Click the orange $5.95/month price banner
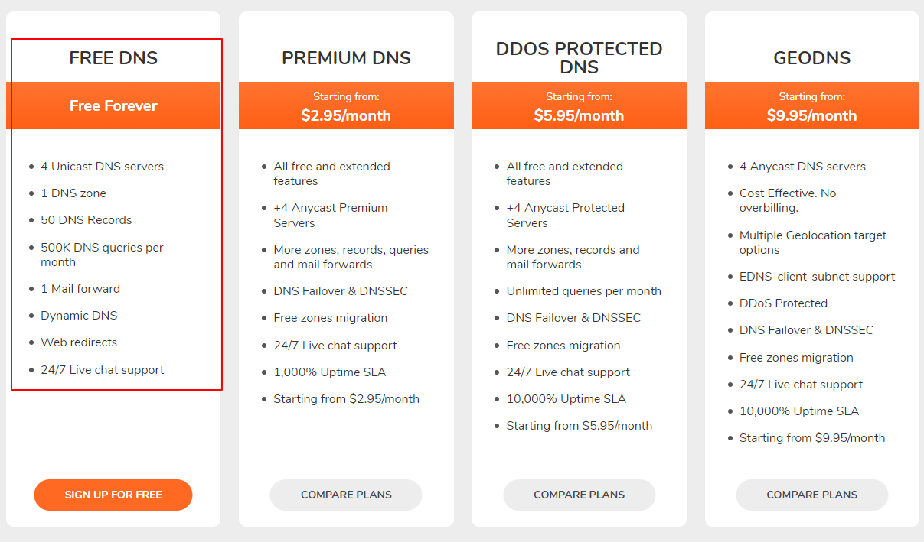924x542 pixels. (579, 106)
